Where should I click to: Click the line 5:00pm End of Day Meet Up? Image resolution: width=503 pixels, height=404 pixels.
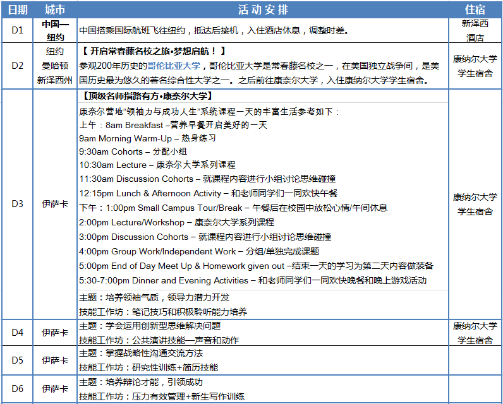(257, 266)
